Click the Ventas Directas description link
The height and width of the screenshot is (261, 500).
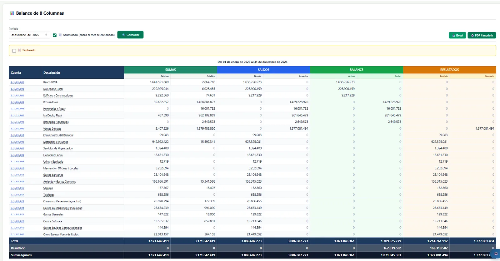coord(52,129)
